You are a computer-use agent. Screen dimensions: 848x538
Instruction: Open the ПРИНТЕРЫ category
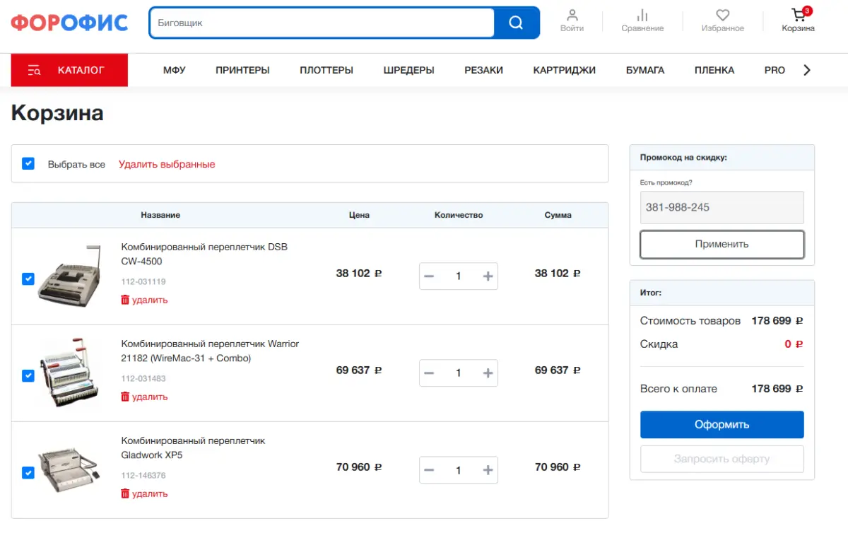click(x=242, y=70)
